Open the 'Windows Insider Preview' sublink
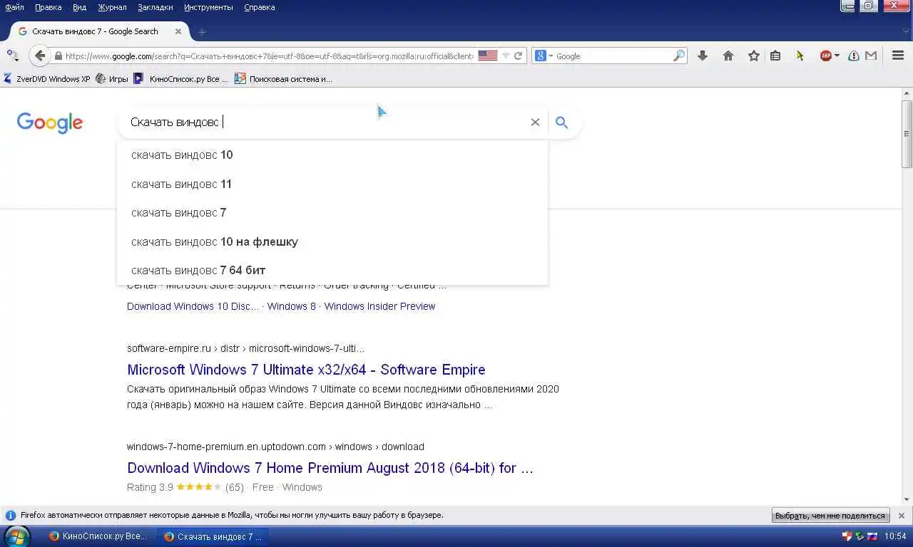913x547 pixels. (x=379, y=306)
